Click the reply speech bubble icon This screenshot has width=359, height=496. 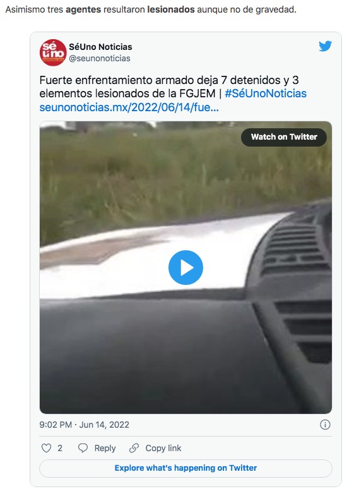pyautogui.click(x=83, y=448)
